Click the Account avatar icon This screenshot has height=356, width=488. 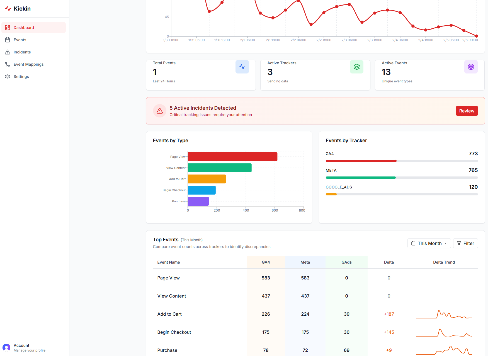(x=7, y=347)
